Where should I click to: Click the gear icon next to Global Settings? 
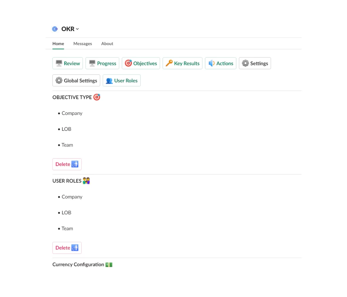(59, 80)
